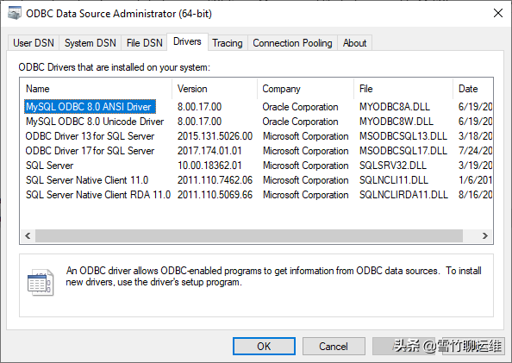Click the 8/16/20 date cell

476,195
